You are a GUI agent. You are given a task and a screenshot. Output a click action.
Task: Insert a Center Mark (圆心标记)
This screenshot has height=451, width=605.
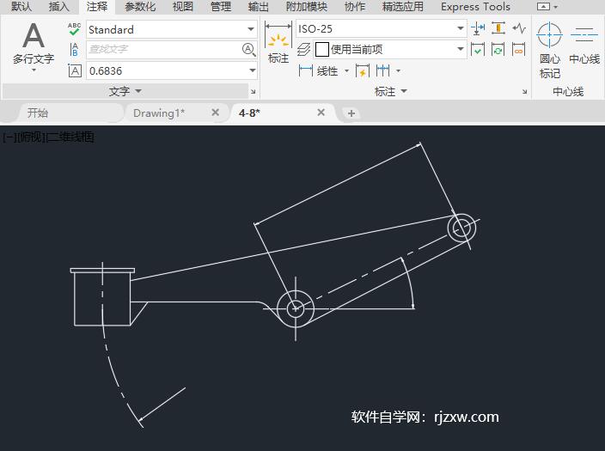549,50
